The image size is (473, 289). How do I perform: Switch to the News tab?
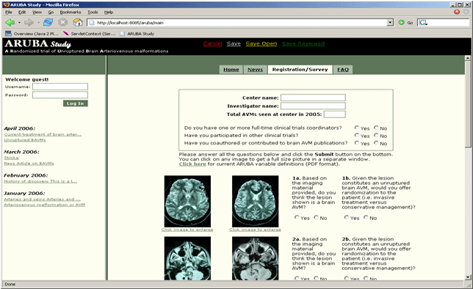[x=255, y=70]
